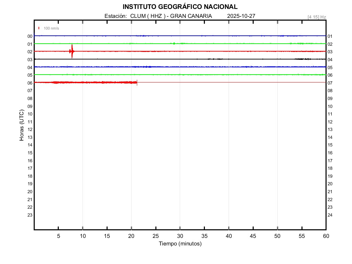Image resolution: width=352 pixels, height=264 pixels.
Task: Click the large seismic spike on hour 02 trace
Action: 72,51
